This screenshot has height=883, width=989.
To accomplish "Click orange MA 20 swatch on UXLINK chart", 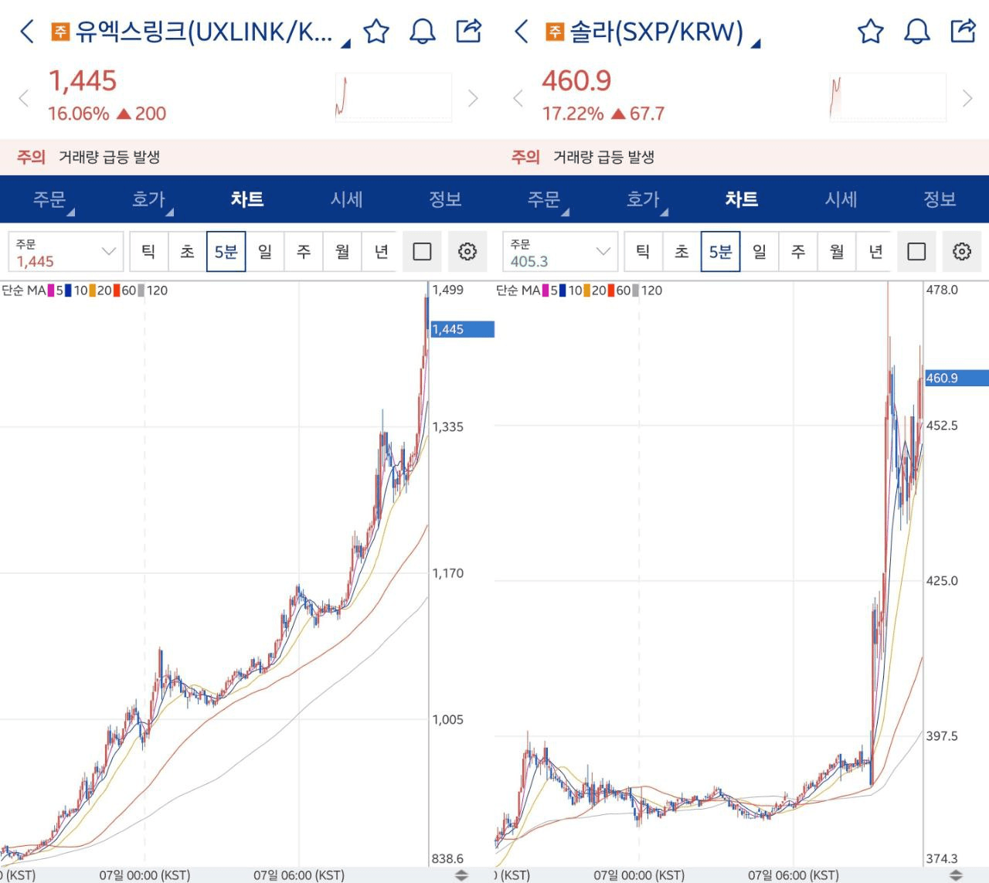I will pos(93,290).
